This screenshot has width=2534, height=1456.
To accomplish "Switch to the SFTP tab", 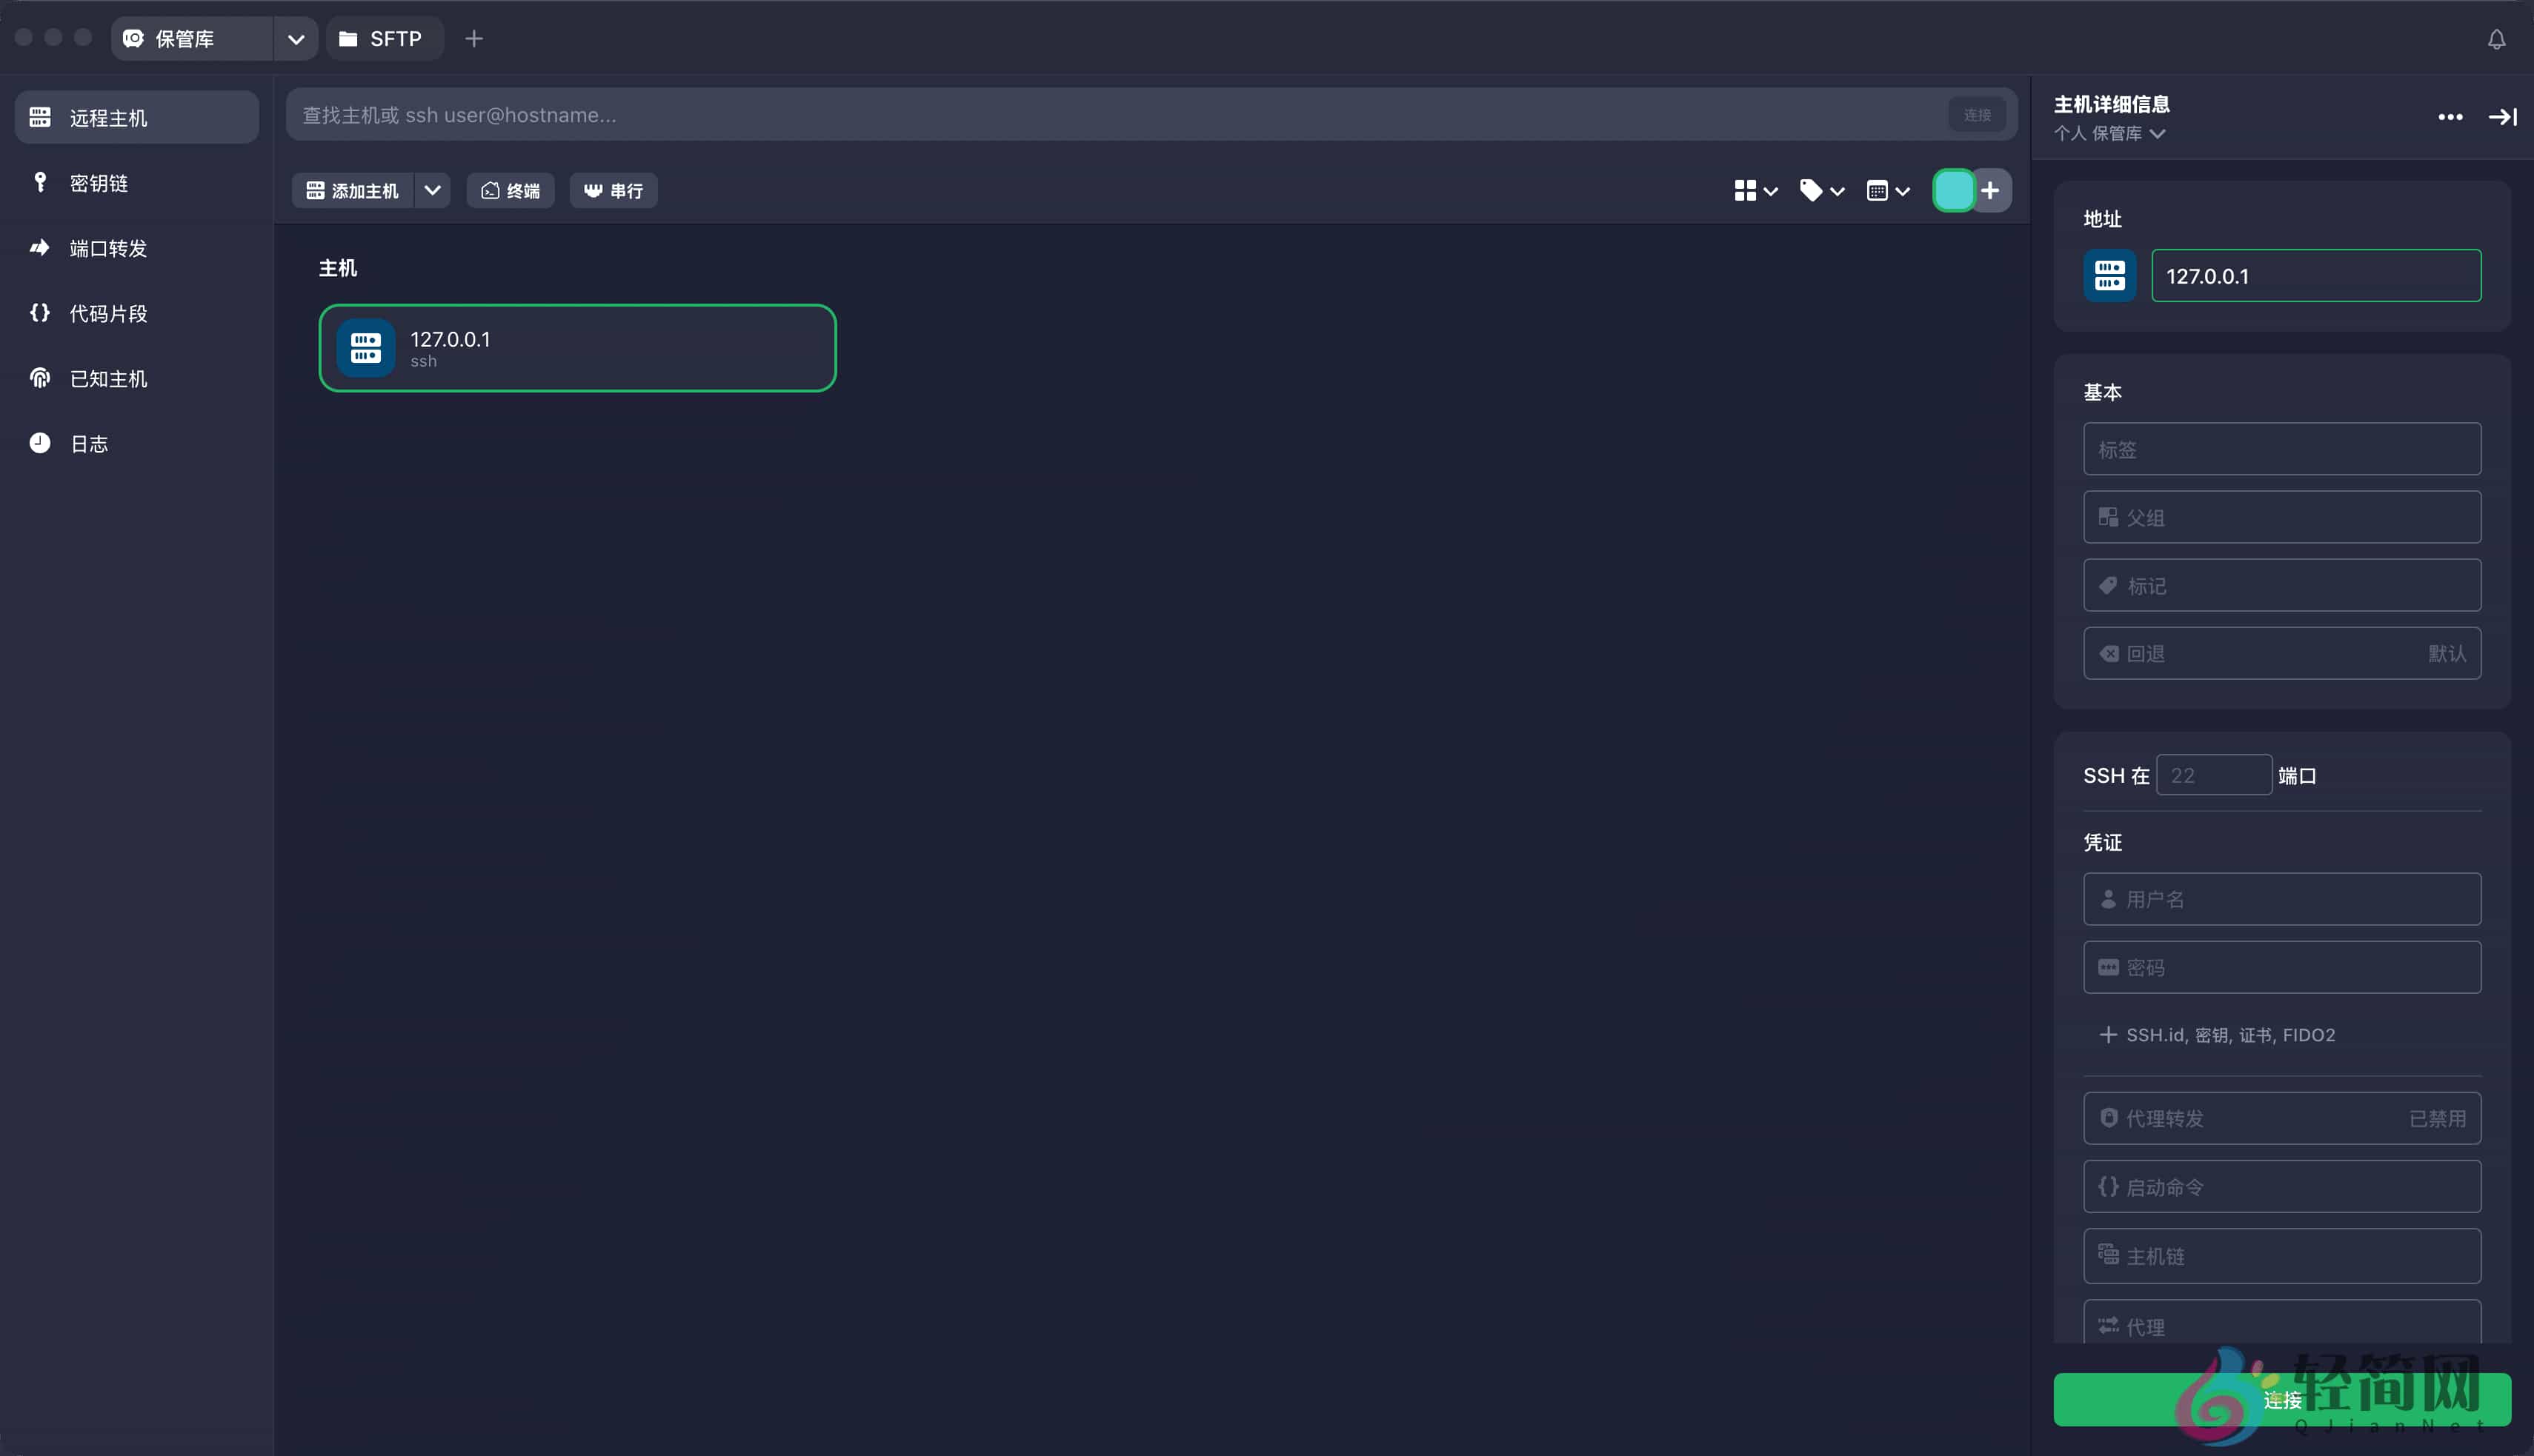I will click(384, 38).
